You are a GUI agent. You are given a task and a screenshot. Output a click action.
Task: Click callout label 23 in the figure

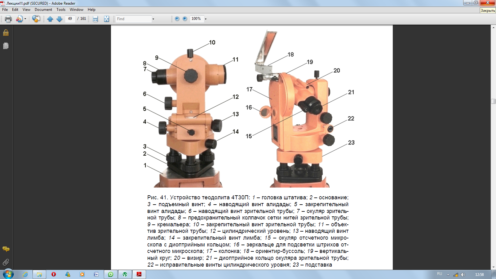[351, 143]
